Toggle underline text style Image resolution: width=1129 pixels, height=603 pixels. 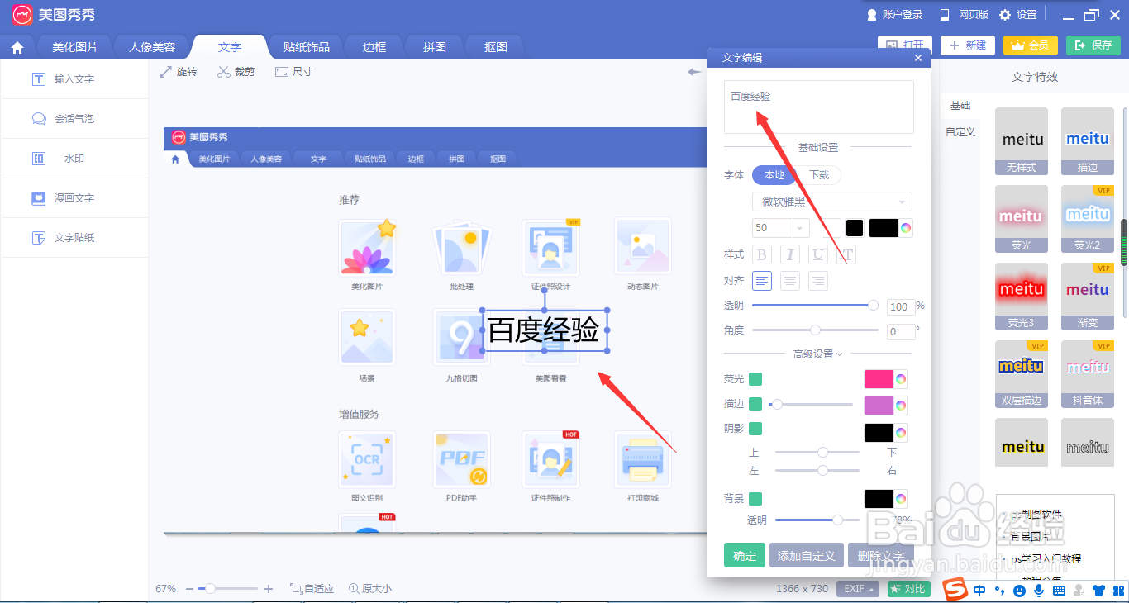[818, 255]
